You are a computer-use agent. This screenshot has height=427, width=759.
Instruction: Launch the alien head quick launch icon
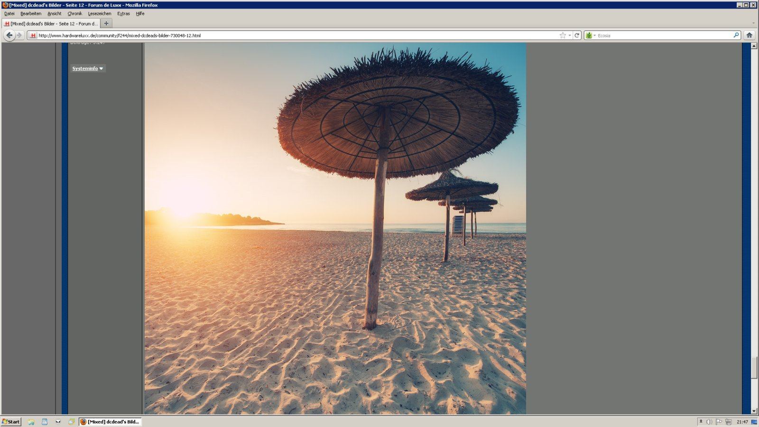point(58,421)
